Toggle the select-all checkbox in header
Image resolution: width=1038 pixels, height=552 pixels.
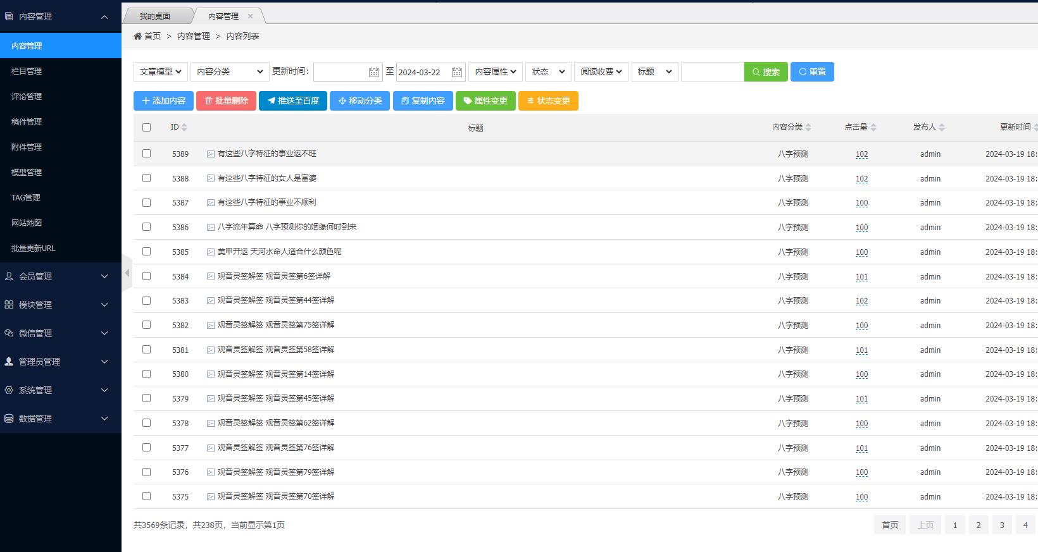coord(147,128)
